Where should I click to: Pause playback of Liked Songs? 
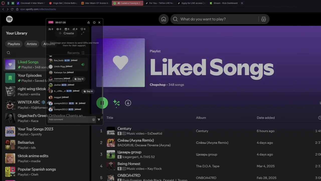[102, 103]
